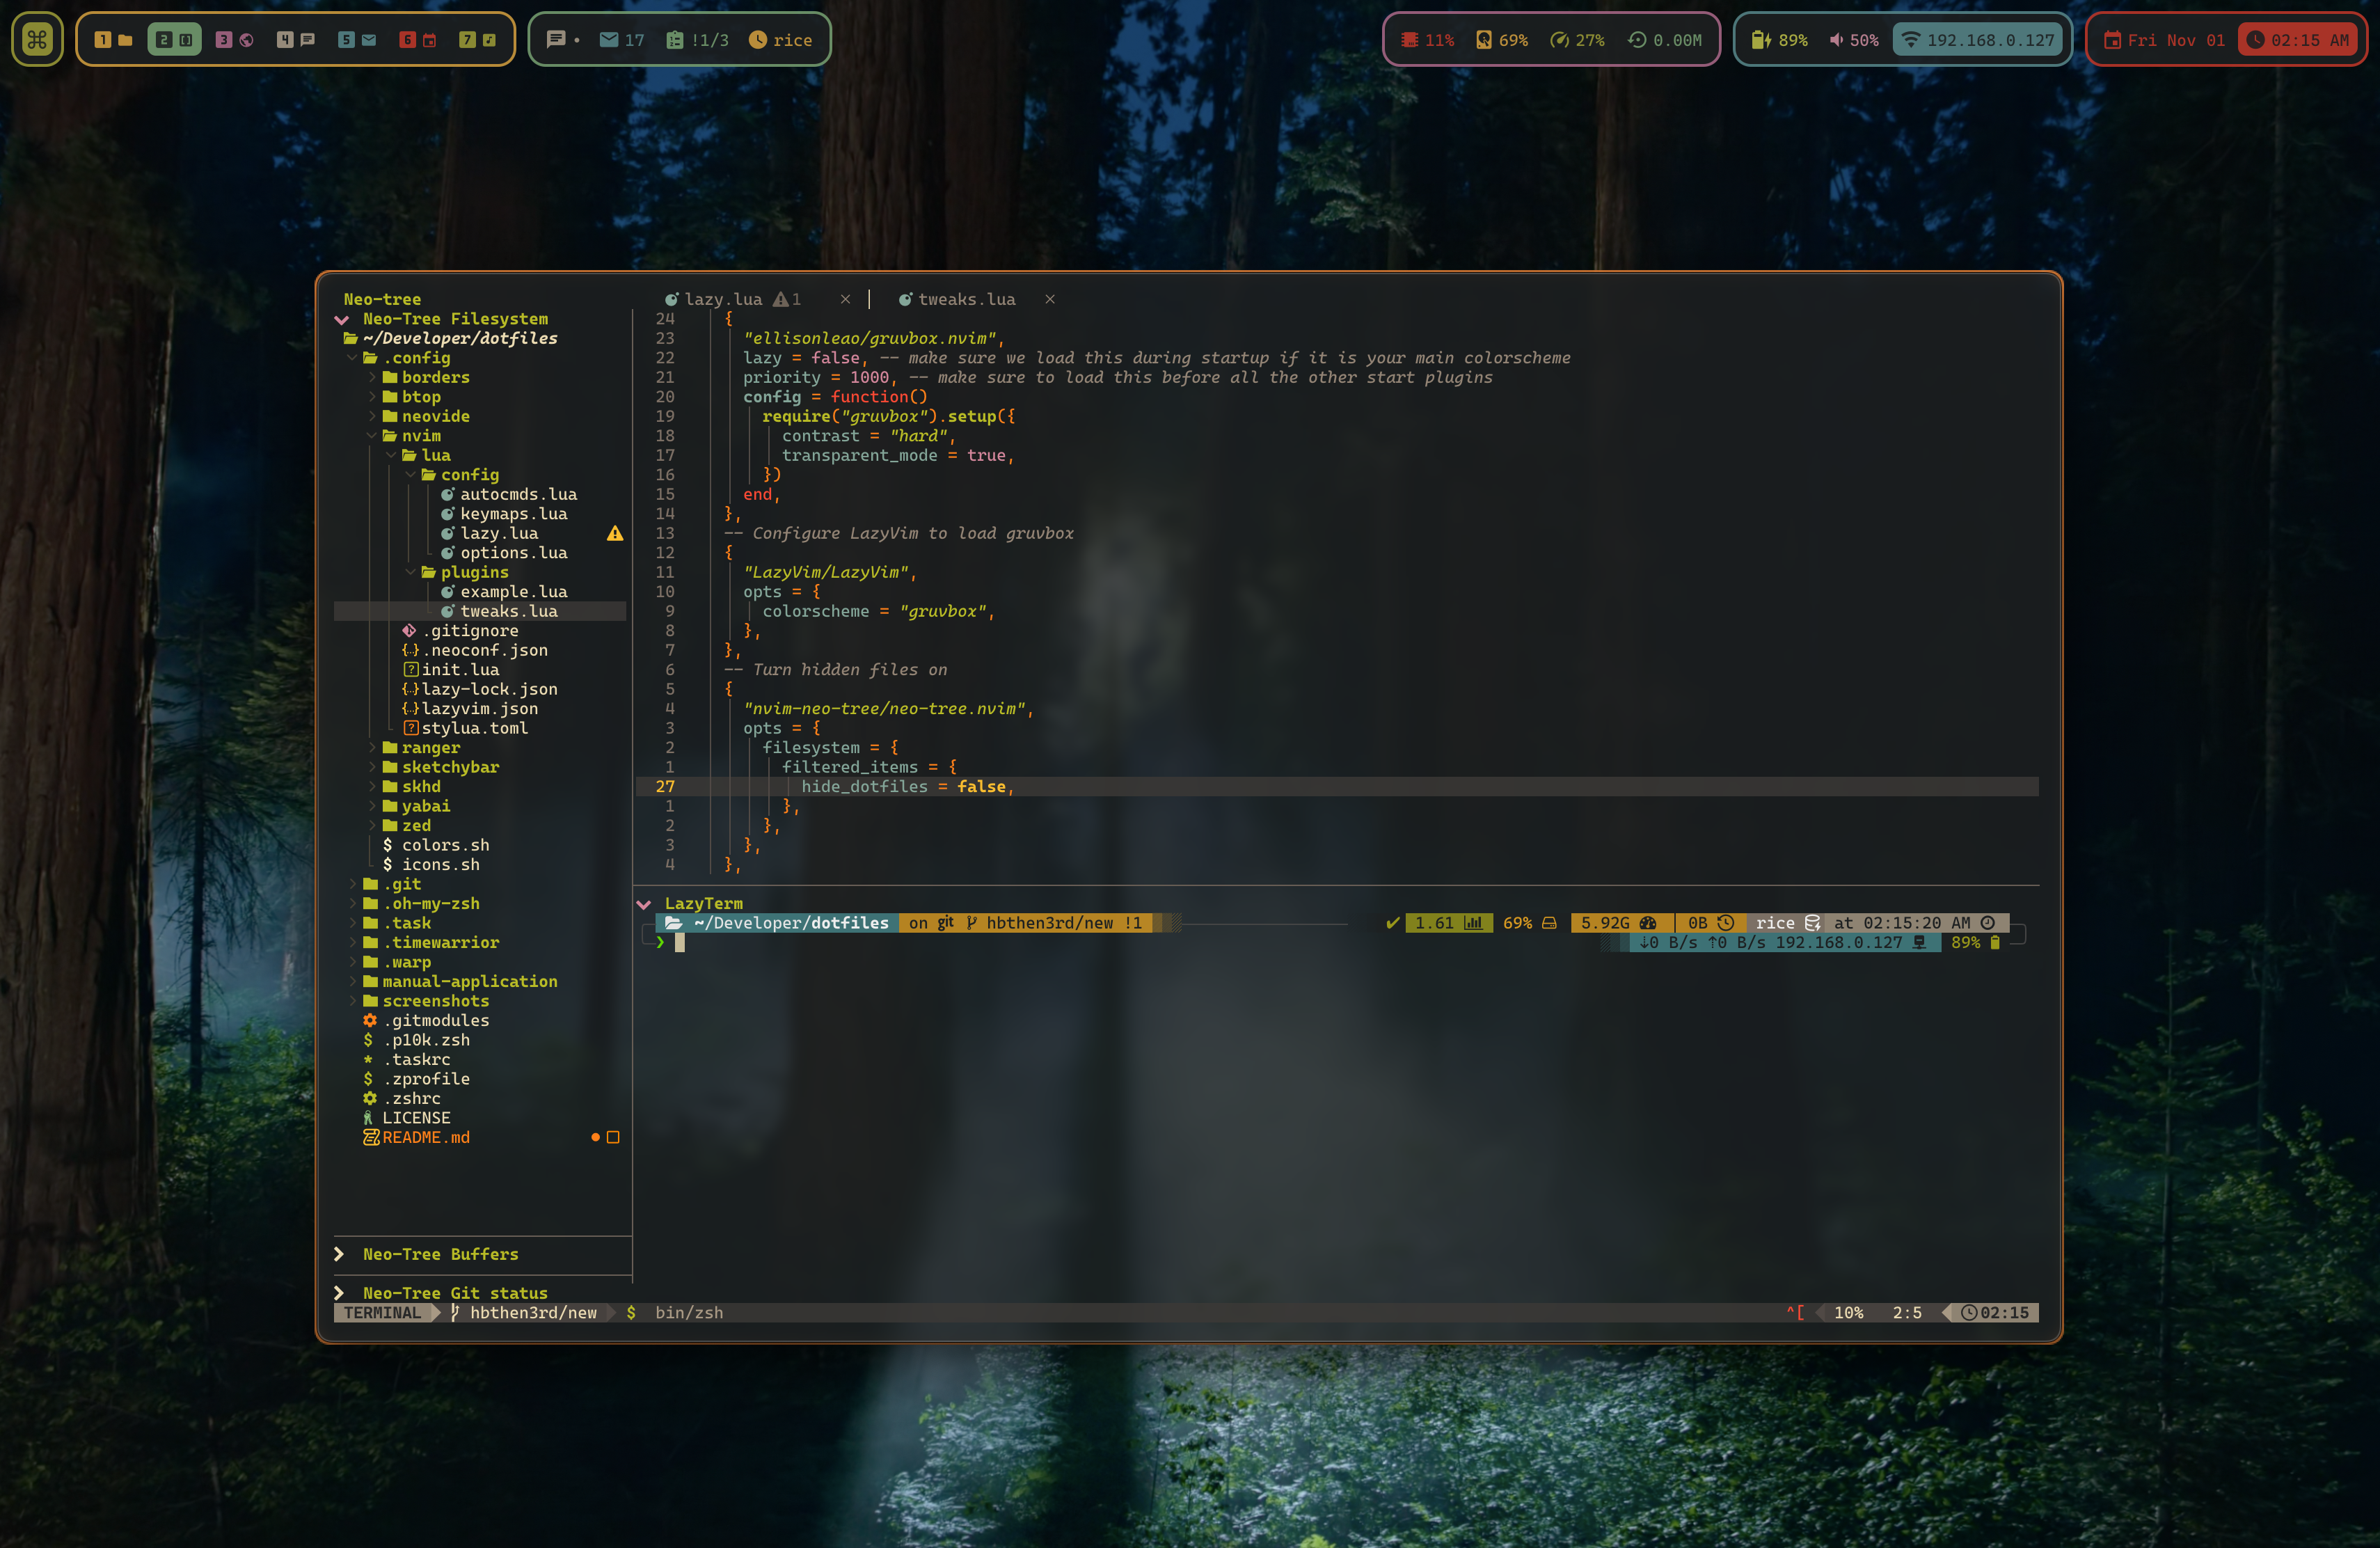2380x1548 pixels.
Task: Click the timewarrior 'rice' clock item
Action: point(780,40)
